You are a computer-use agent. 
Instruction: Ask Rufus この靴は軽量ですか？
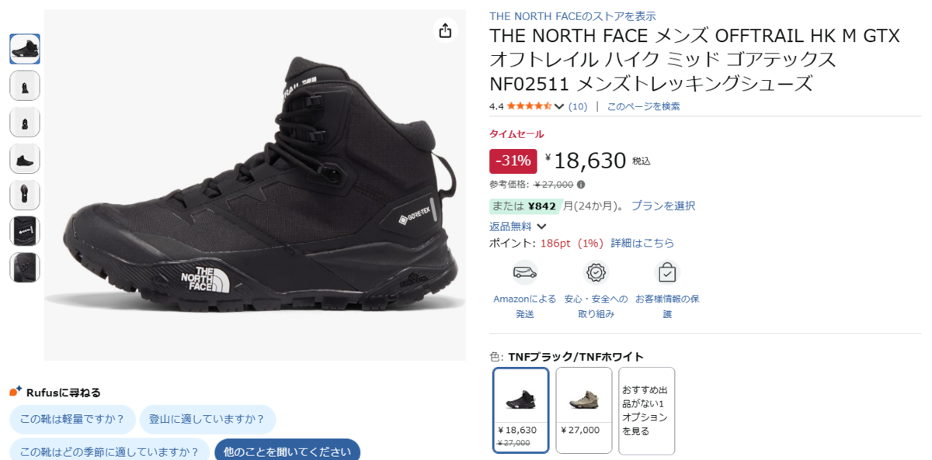tap(72, 420)
